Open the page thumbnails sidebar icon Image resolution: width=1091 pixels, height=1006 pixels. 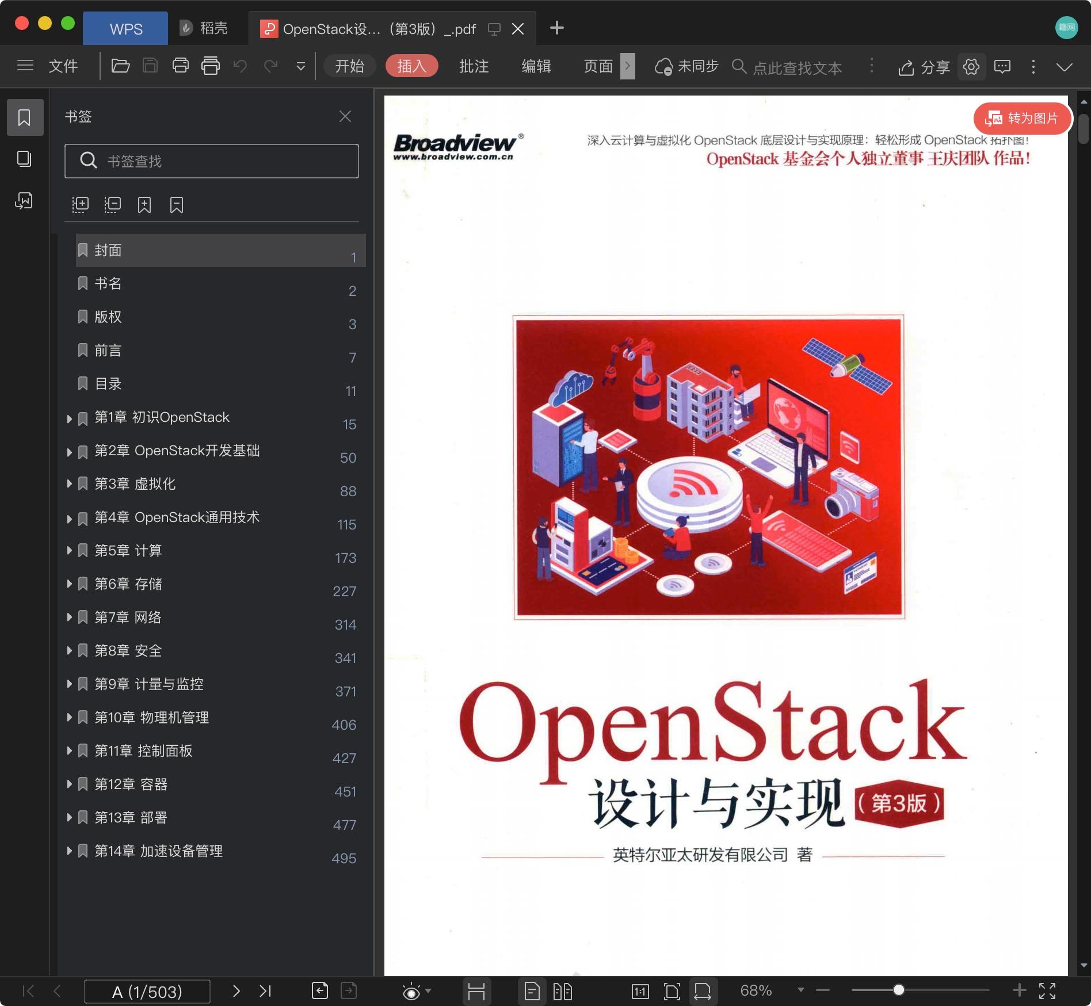(24, 159)
